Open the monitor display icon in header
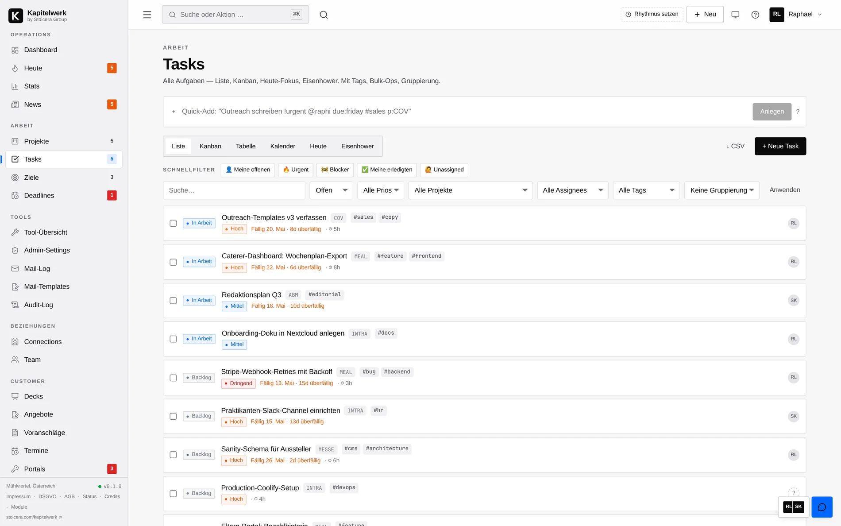841x526 pixels. [x=735, y=15]
